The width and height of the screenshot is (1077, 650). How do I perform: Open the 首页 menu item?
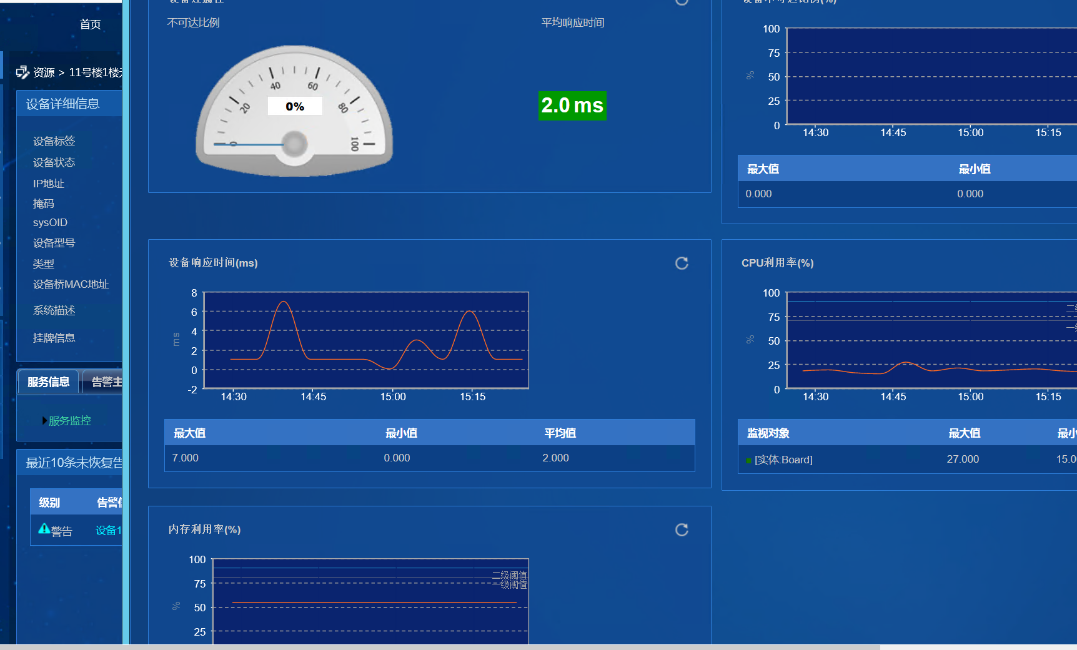(x=90, y=24)
